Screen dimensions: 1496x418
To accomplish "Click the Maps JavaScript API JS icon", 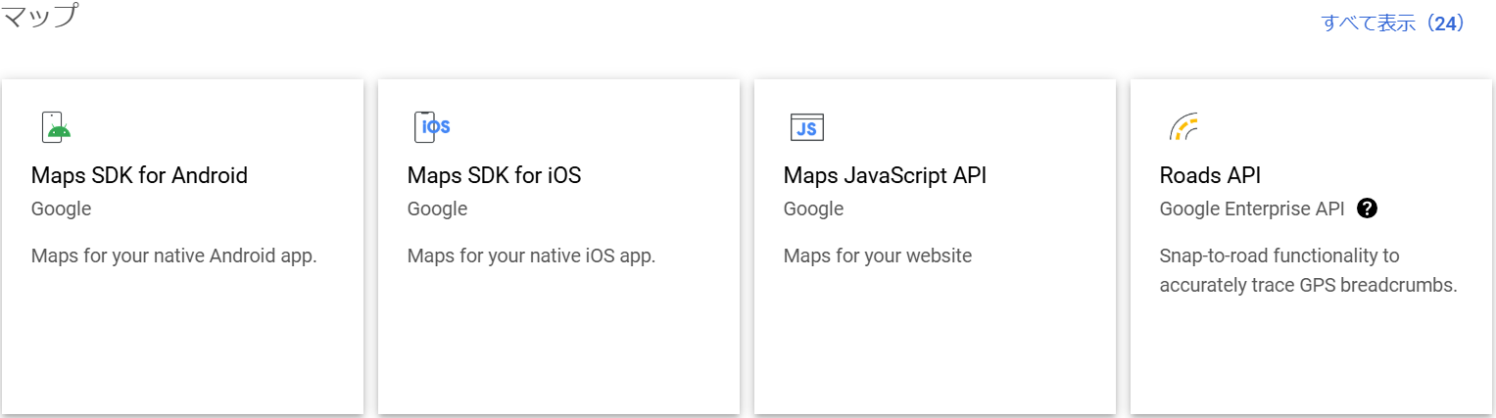I will pyautogui.click(x=806, y=127).
